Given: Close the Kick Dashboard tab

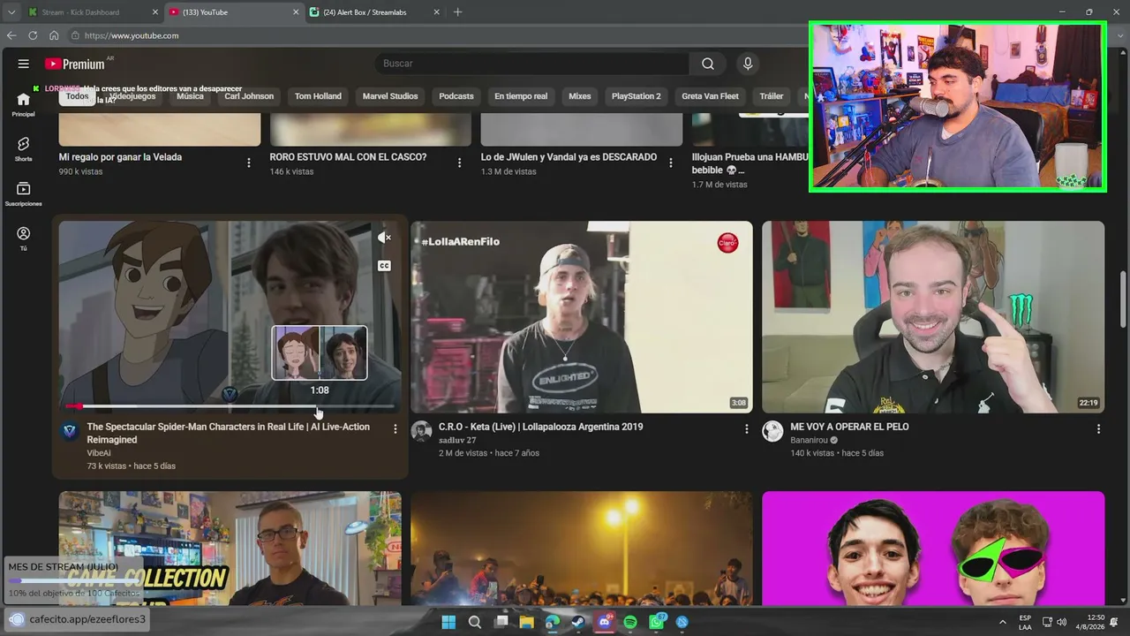Looking at the screenshot, I should (154, 12).
